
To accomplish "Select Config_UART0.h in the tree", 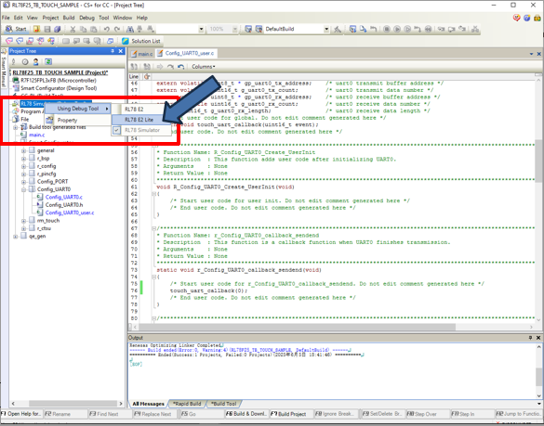I will coord(64,205).
